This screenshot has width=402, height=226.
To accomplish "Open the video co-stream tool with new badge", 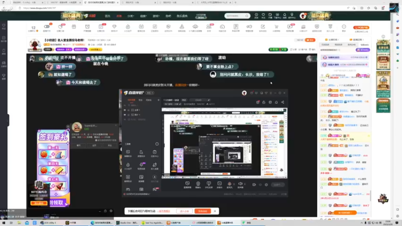I will coord(141,166).
